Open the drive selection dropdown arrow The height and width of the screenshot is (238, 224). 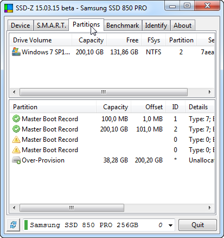(170, 226)
